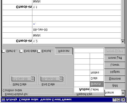
Task: Click the version value 1.1
Action: point(35,7)
